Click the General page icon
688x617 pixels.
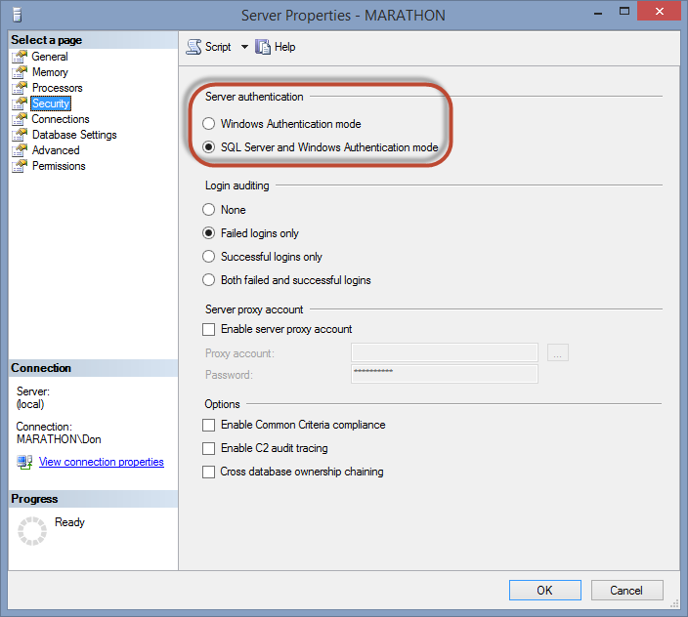click(20, 57)
